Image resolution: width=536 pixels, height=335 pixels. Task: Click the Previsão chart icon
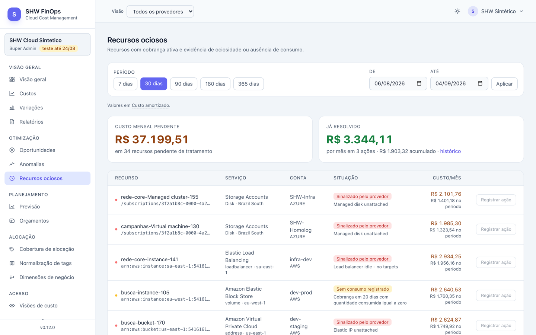coord(12,207)
